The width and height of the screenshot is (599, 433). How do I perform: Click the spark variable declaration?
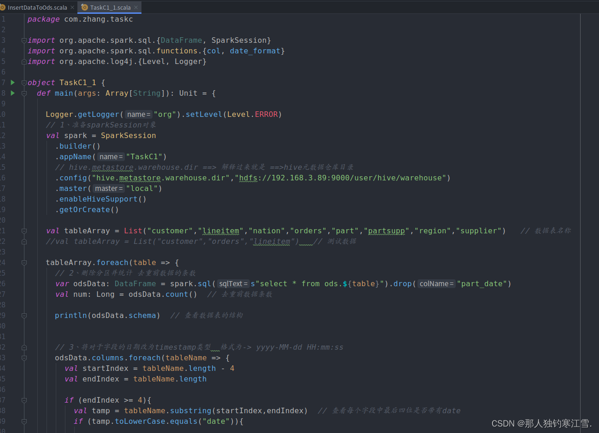coord(76,136)
